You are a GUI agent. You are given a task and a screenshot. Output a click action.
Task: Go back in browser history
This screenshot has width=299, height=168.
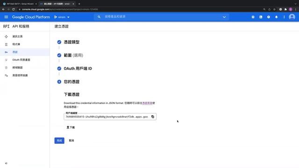coord(3,9)
